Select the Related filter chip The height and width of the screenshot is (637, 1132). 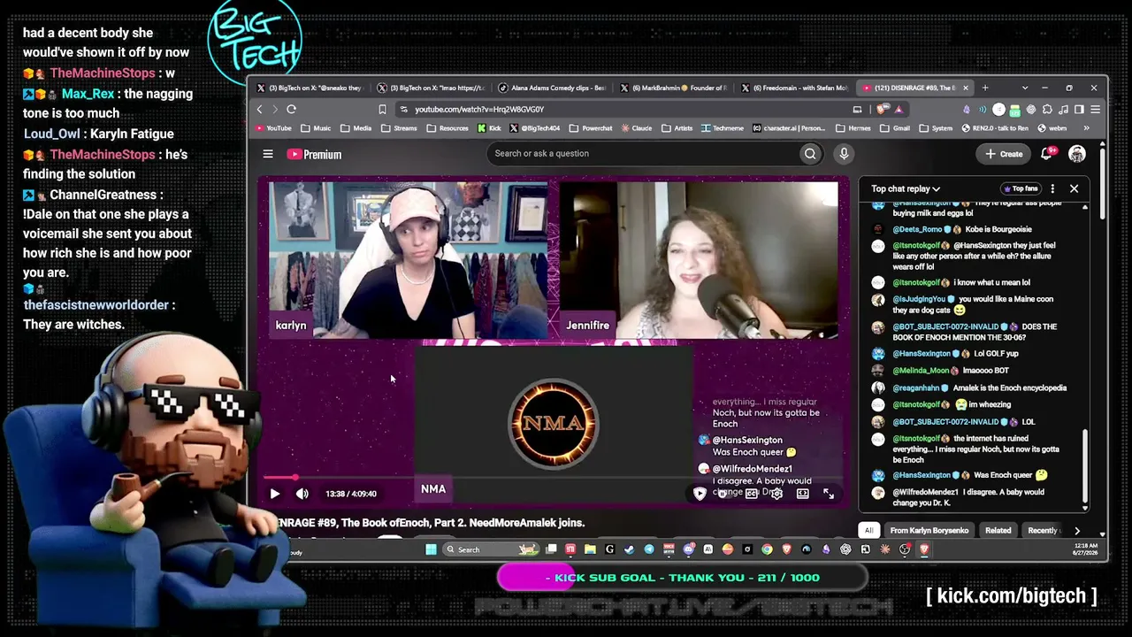(998, 531)
